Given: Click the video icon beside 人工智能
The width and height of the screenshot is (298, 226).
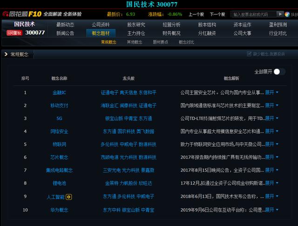Looking at the screenshot, I should pos(69,197).
